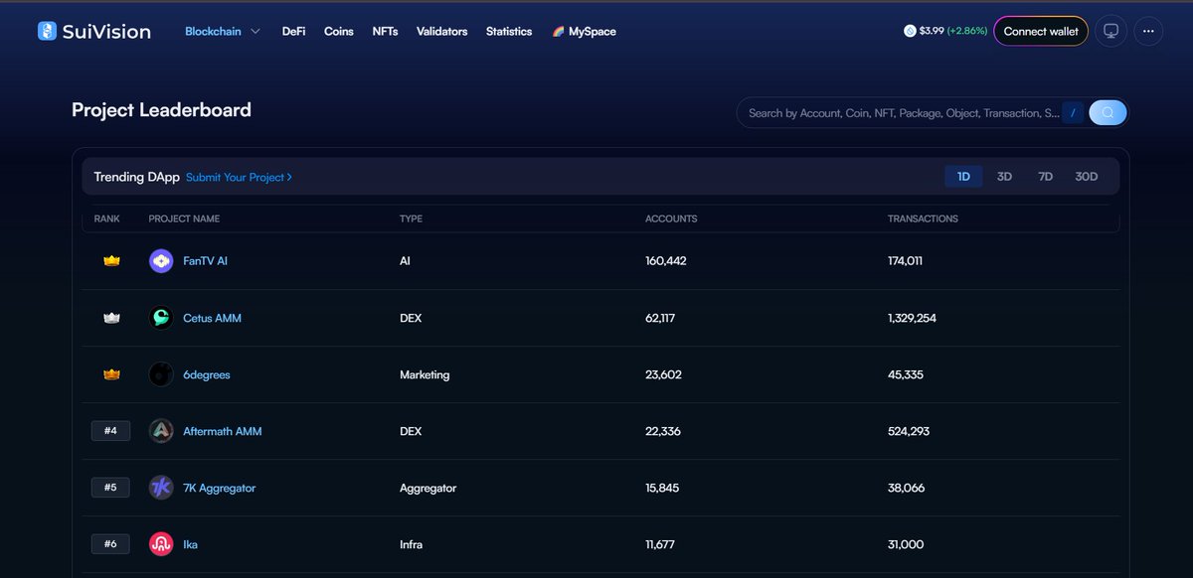Click the Trending DApp label
The height and width of the screenshot is (578, 1193).
137,177
